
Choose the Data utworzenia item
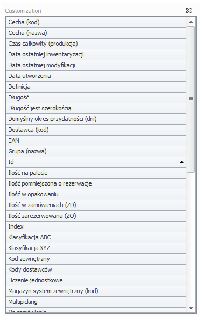(x=96, y=76)
